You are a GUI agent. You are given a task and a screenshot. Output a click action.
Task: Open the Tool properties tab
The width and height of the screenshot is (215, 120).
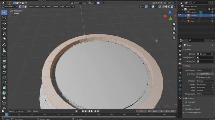[x=180, y=46]
